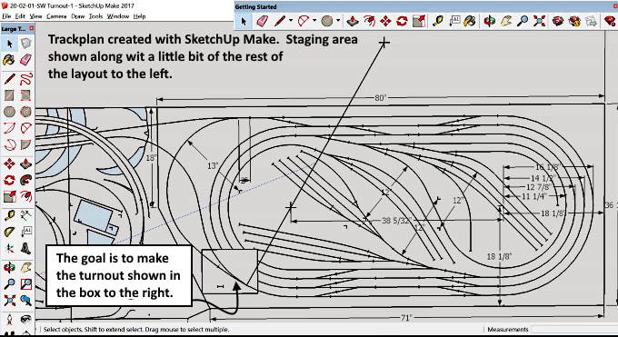The height and width of the screenshot is (337, 618).
Task: Activate the Axes tool
Action: [x=9, y=248]
